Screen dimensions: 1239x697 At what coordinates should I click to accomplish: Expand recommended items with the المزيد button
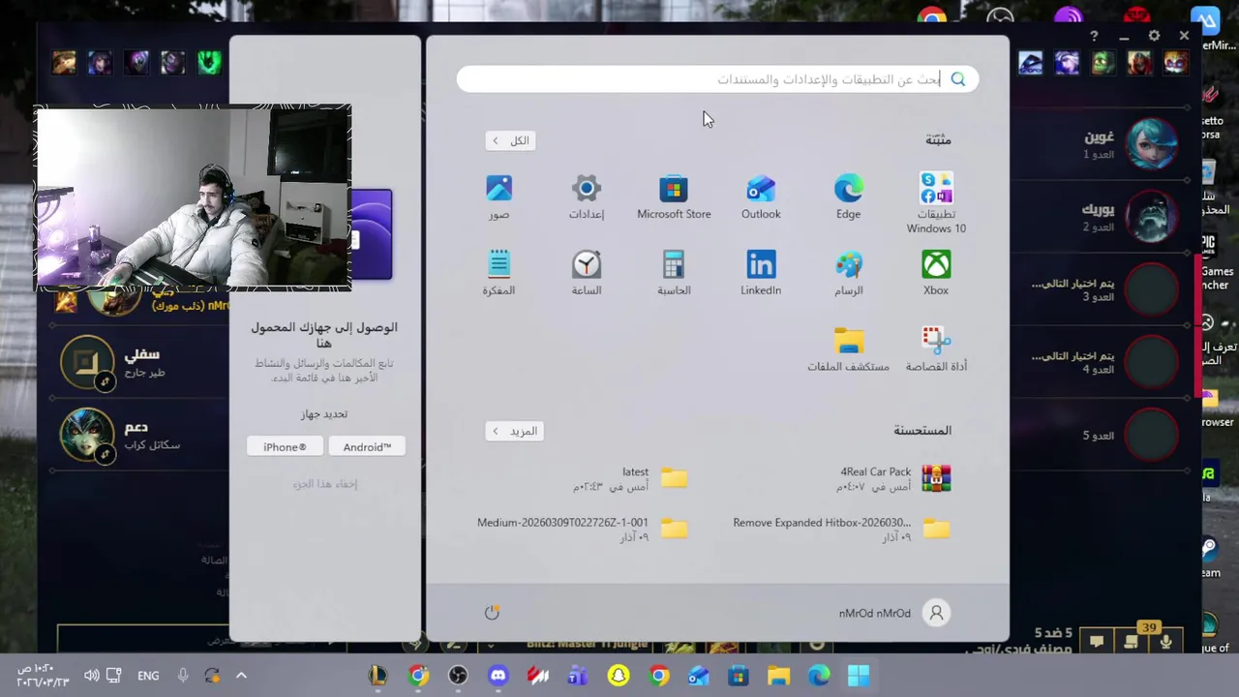514,431
